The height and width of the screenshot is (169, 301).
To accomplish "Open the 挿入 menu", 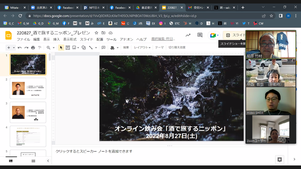I will [56, 39].
